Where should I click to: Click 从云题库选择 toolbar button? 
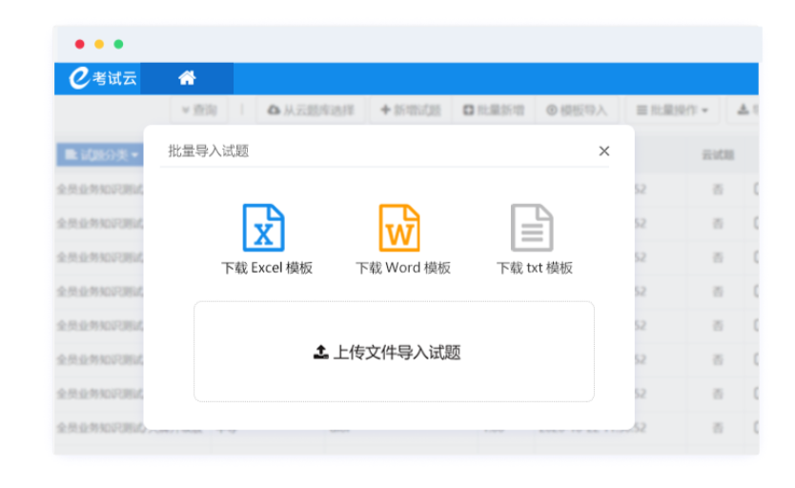click(311, 111)
